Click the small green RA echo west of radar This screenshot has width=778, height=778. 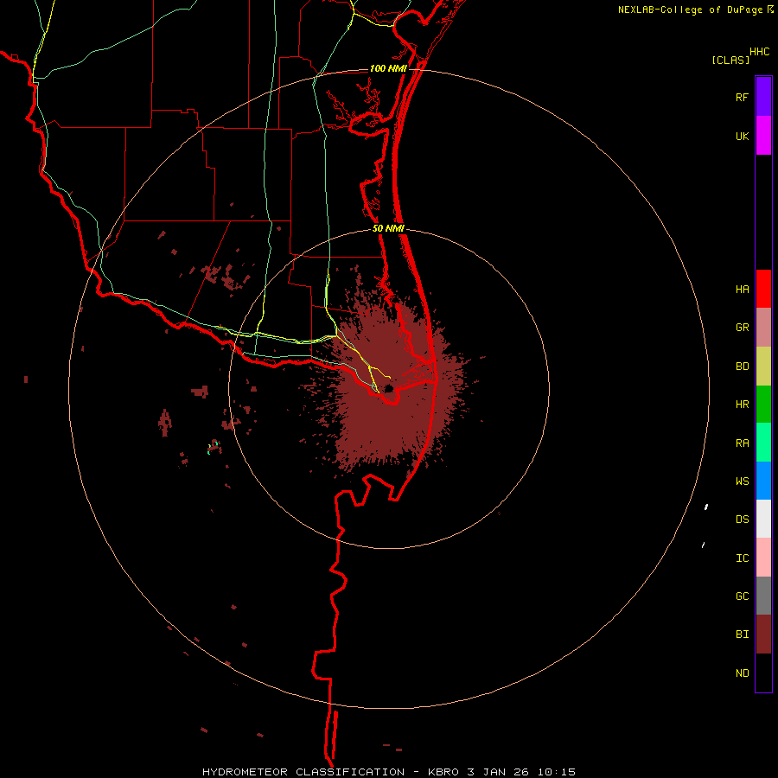pyautogui.click(x=213, y=447)
